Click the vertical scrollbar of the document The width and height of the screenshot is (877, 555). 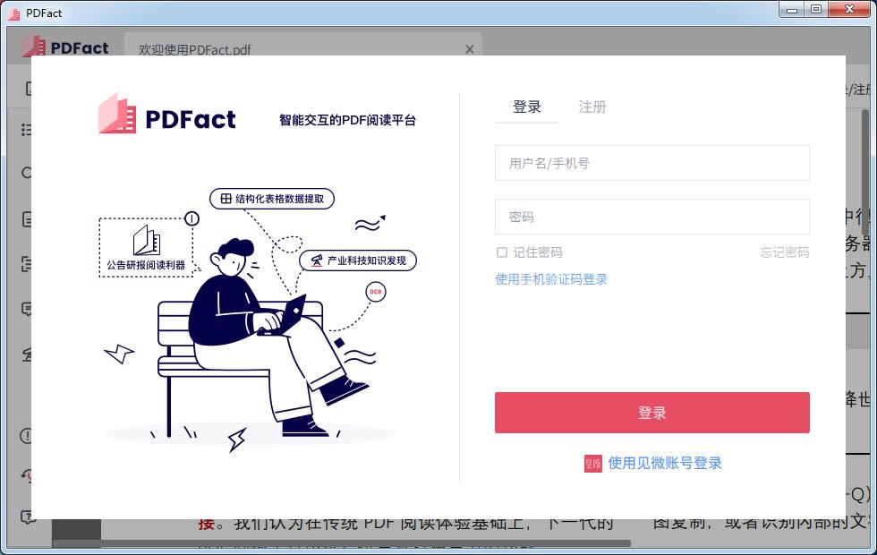(865, 172)
